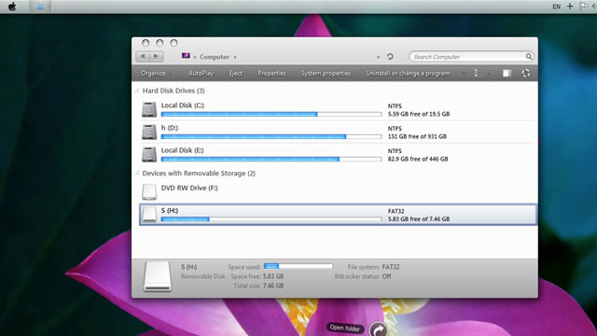Viewport: 597px width, 336px height.
Task: Click the h (D:) label
Action: [170, 128]
